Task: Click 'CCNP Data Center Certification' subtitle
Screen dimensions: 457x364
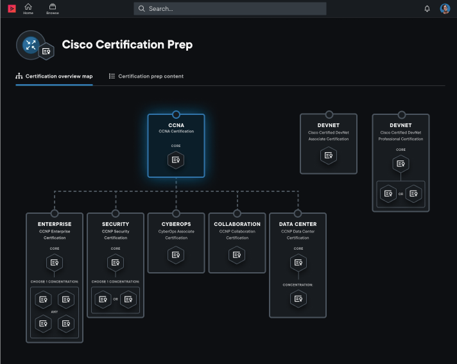Action: (x=298, y=234)
